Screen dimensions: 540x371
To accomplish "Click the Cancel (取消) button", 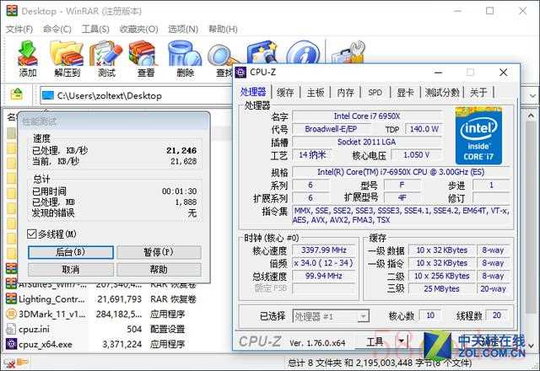I will pos(71,269).
